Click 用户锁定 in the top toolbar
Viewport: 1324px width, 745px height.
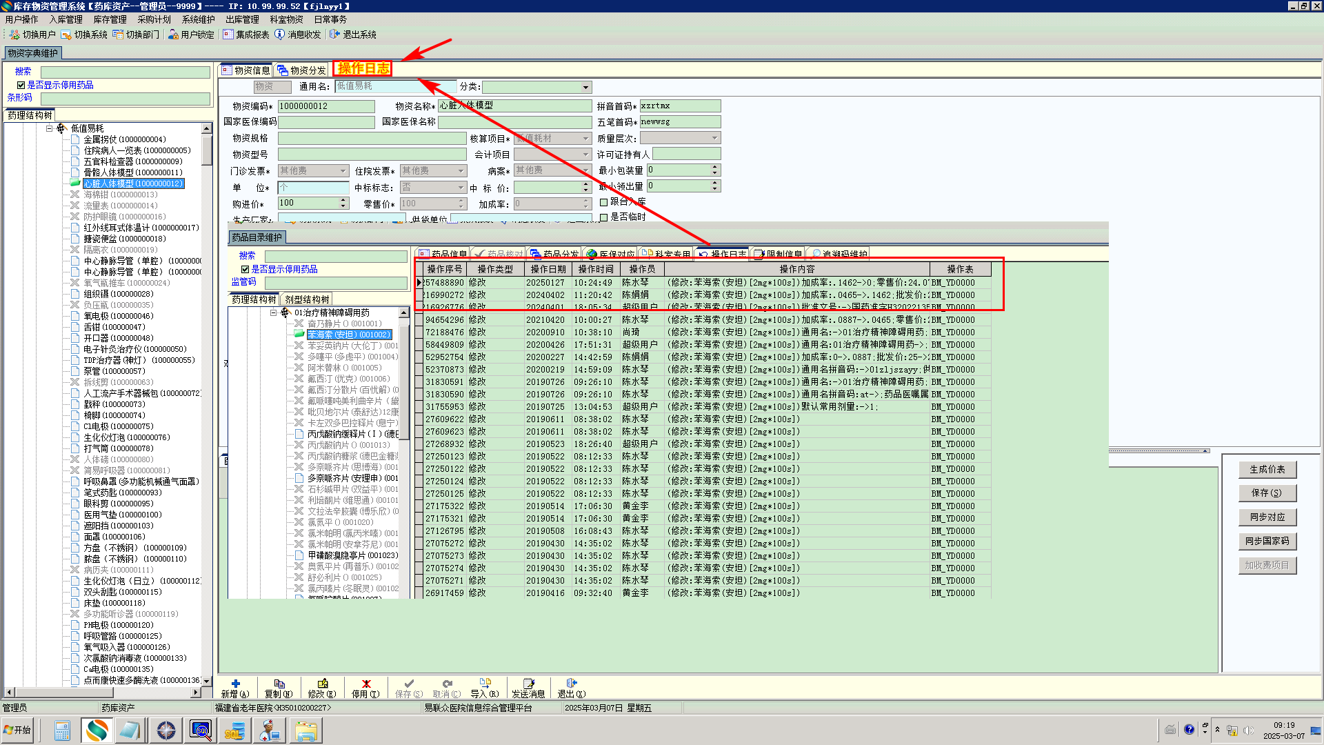click(x=191, y=34)
